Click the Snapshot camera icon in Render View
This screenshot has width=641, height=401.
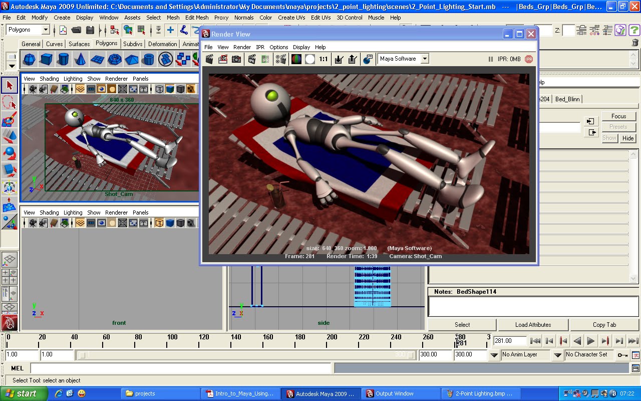[x=236, y=59]
